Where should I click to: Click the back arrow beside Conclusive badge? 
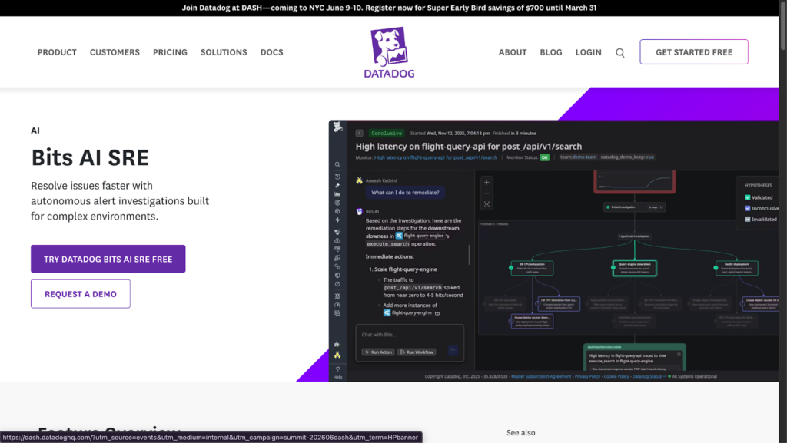pos(359,133)
